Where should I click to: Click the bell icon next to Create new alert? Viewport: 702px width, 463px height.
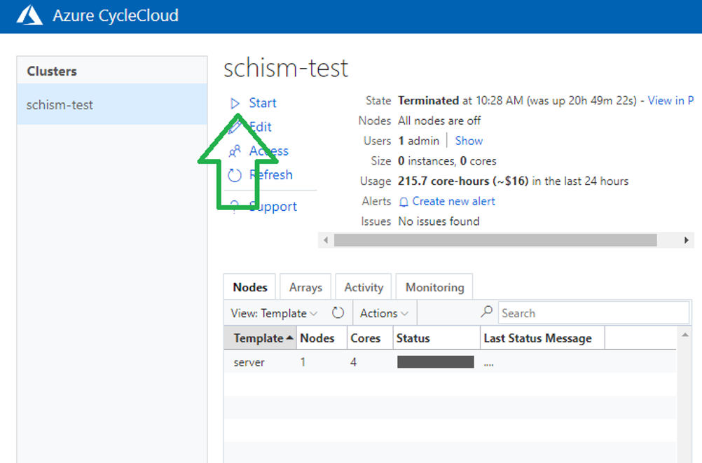(x=404, y=202)
